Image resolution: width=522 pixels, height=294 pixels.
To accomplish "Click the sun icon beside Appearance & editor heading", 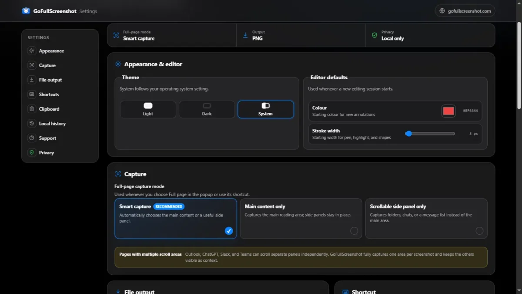I will (118, 64).
